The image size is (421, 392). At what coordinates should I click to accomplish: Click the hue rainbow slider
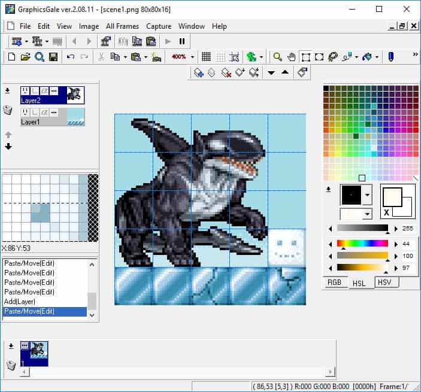click(x=362, y=244)
